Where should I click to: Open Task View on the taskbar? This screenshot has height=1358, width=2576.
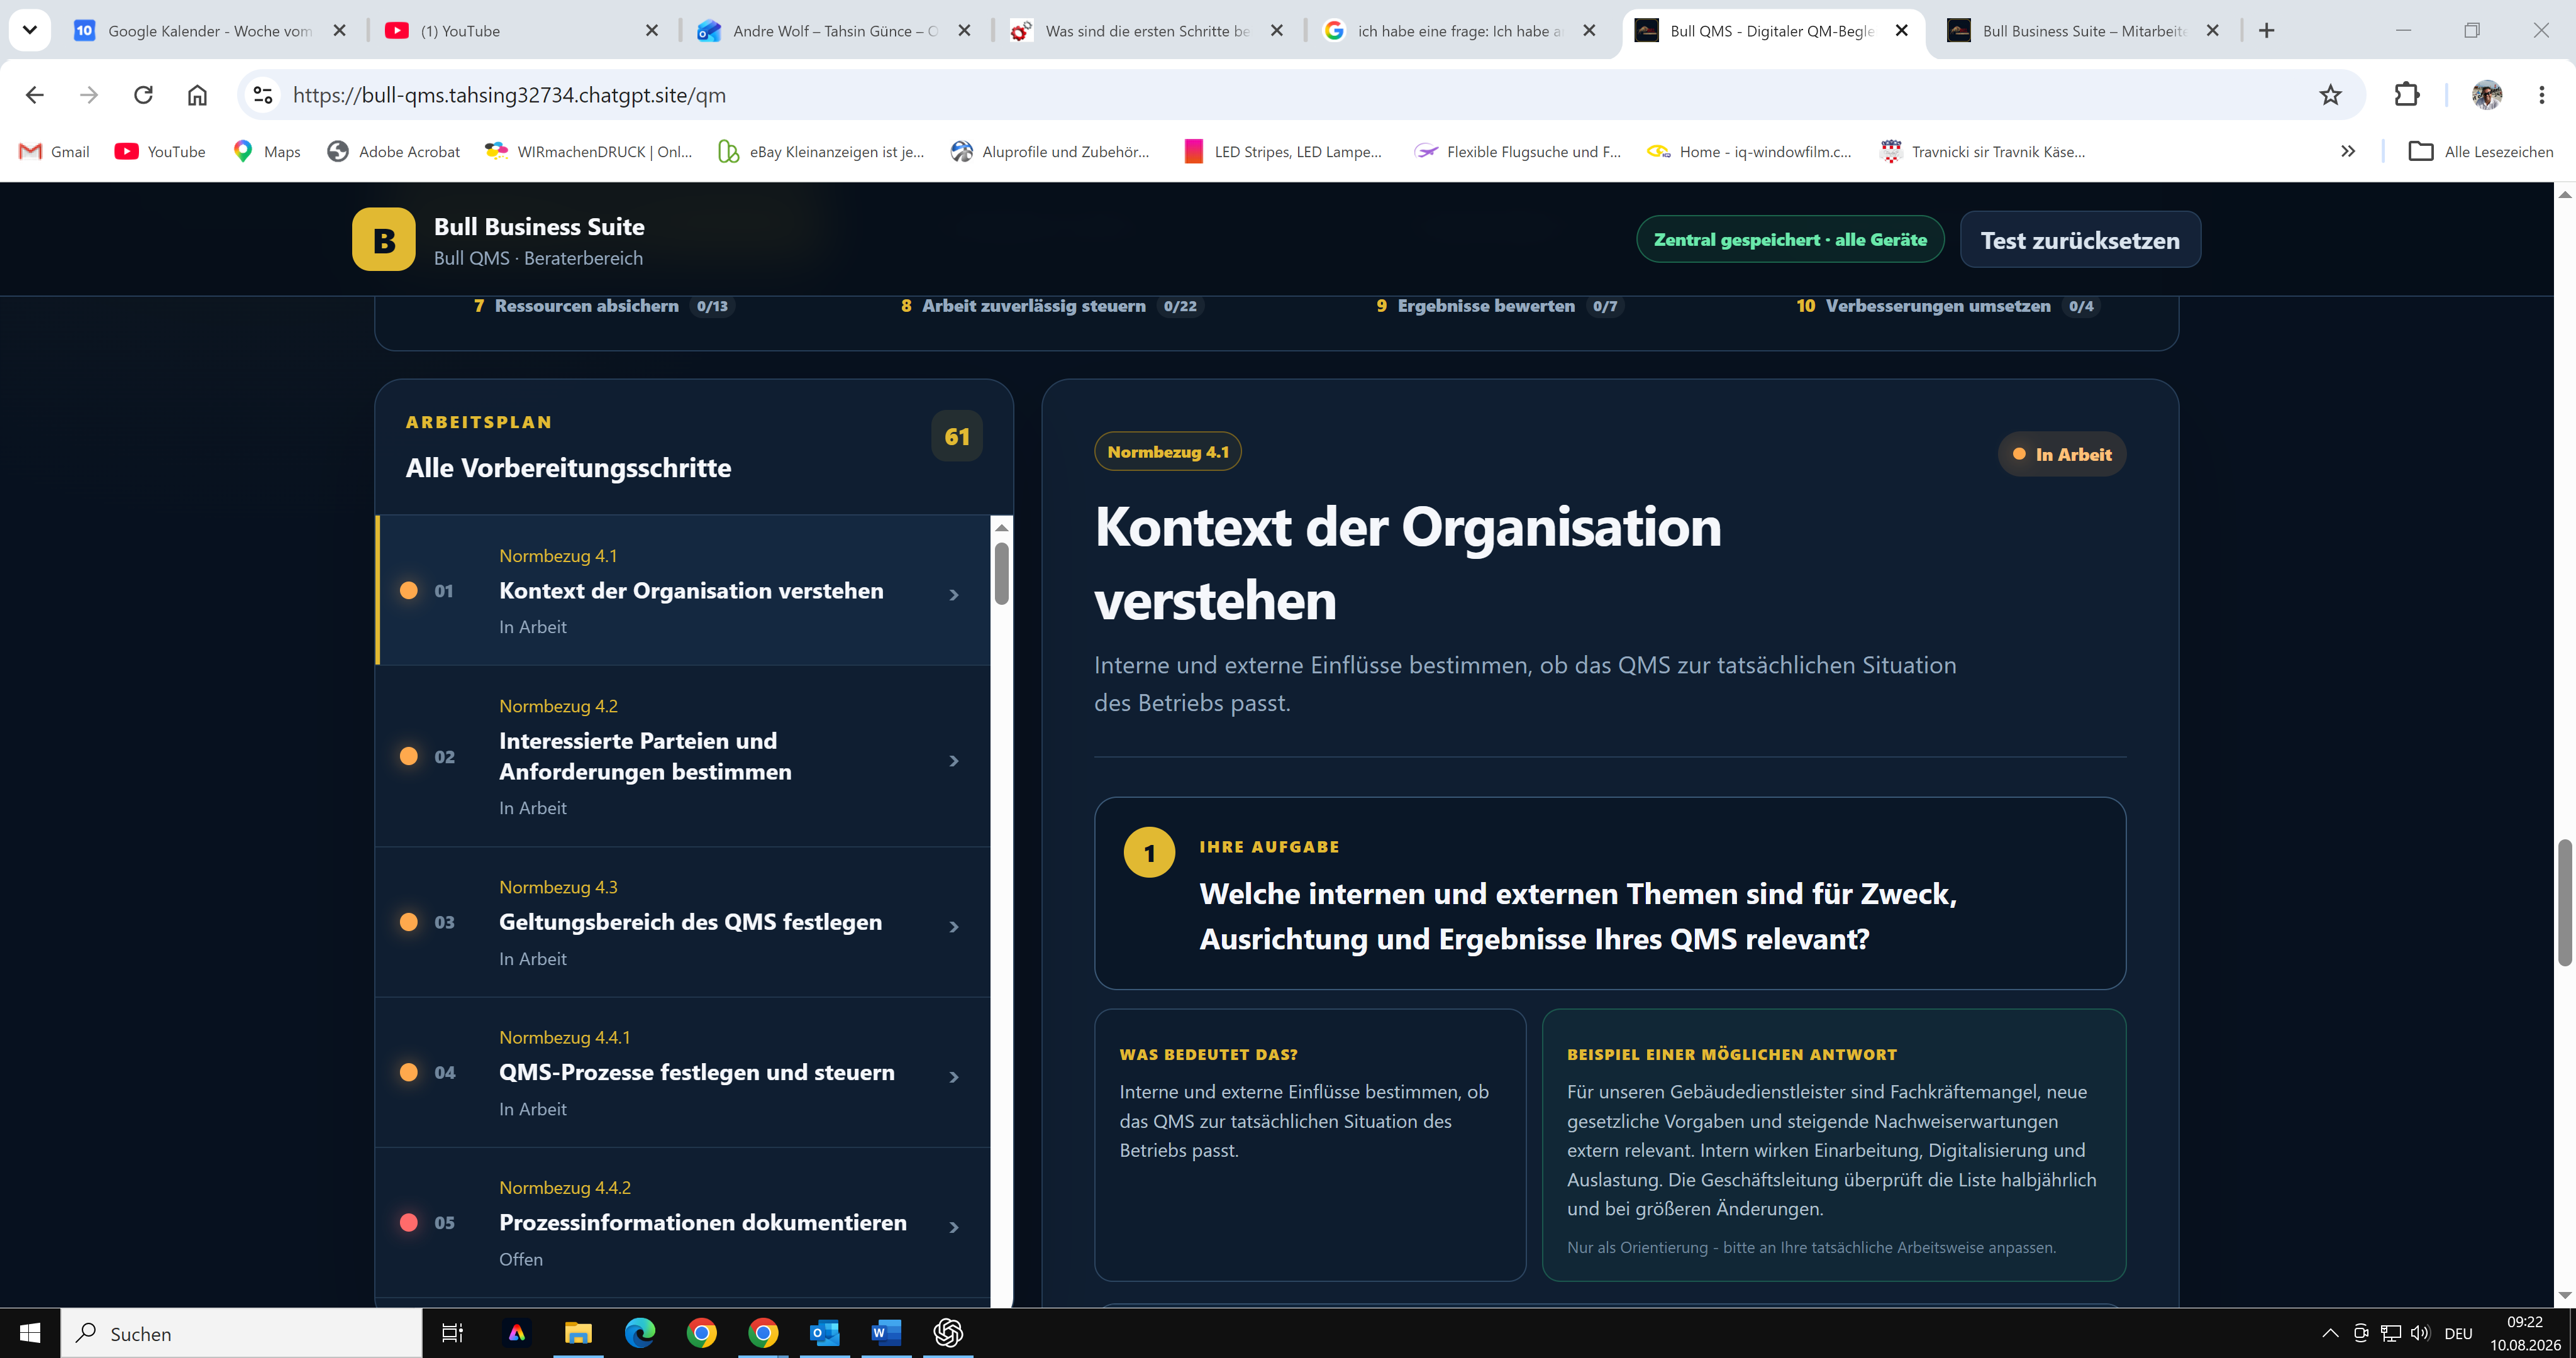click(452, 1333)
